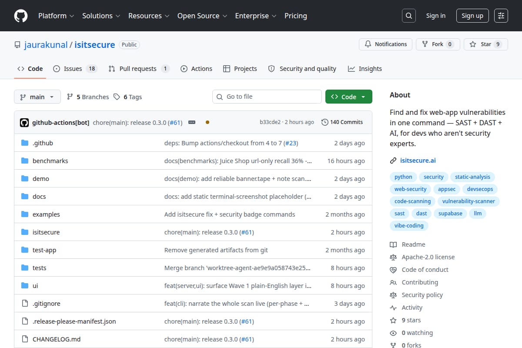Click the ui folder icon

[25, 286]
